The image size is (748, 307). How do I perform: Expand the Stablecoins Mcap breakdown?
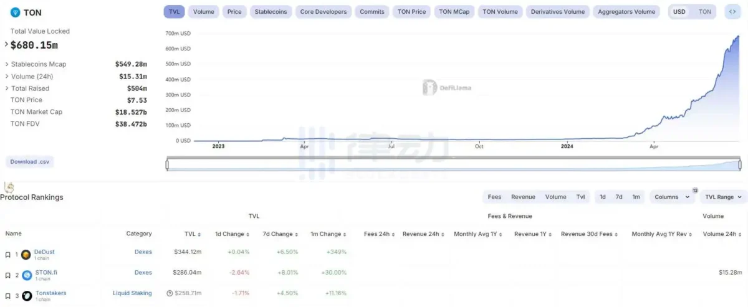[x=7, y=64]
